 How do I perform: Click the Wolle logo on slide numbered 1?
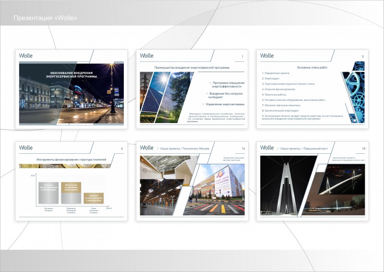click(146, 56)
